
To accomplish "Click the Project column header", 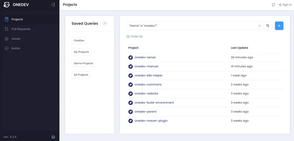I will pos(133,48).
